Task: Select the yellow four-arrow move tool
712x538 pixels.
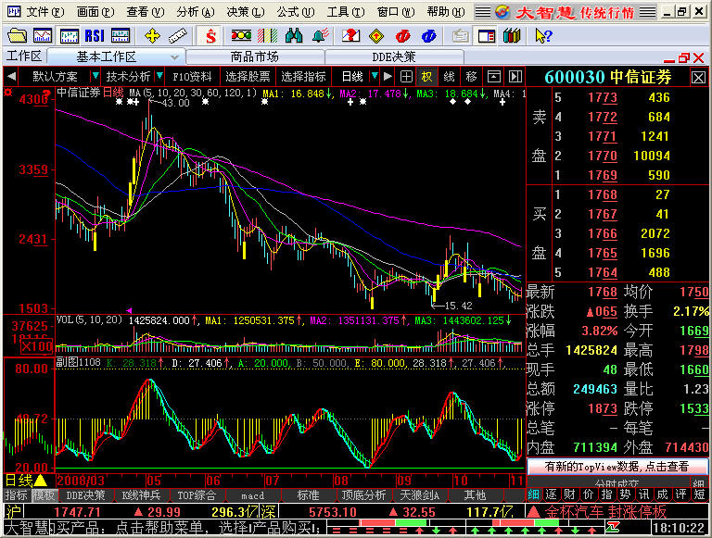Action: [x=152, y=35]
